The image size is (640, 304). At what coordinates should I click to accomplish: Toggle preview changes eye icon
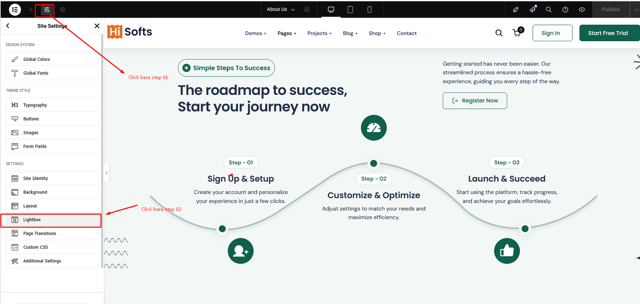tap(582, 10)
